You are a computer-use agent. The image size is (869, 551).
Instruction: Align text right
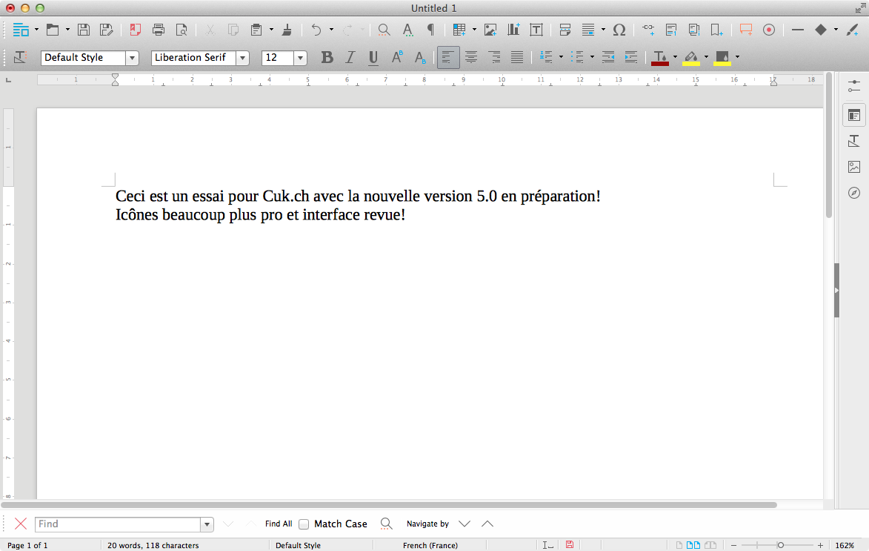click(494, 57)
